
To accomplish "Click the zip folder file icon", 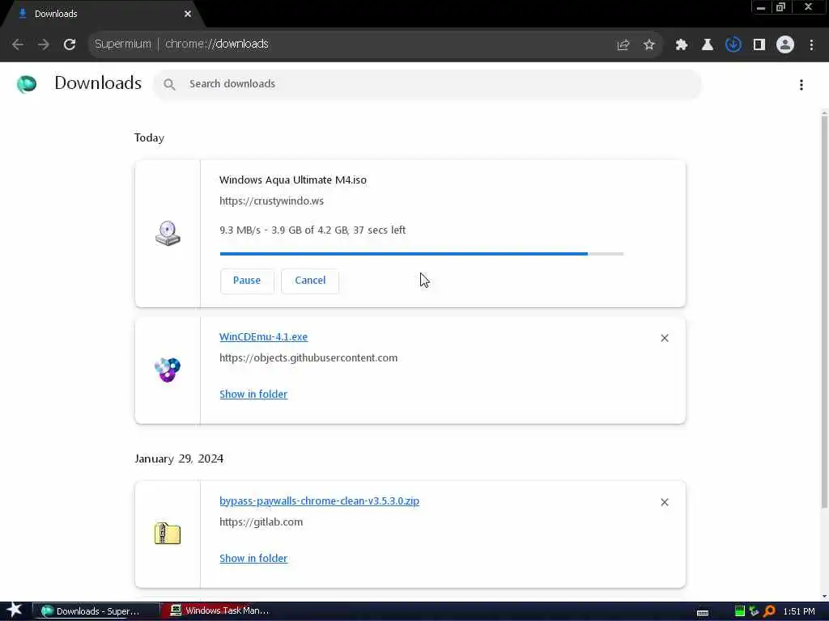I will click(x=168, y=534).
